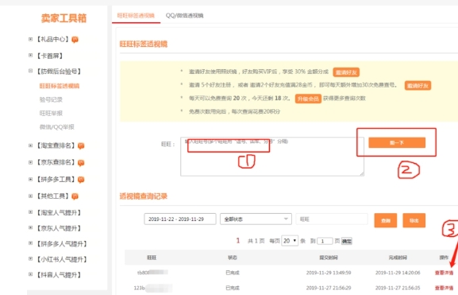Screen dimensions: 458x295
Task: Click the orange 照一下 submit button
Action: point(397,142)
